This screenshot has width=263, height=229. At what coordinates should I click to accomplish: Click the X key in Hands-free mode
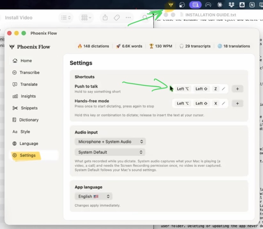click(x=215, y=103)
